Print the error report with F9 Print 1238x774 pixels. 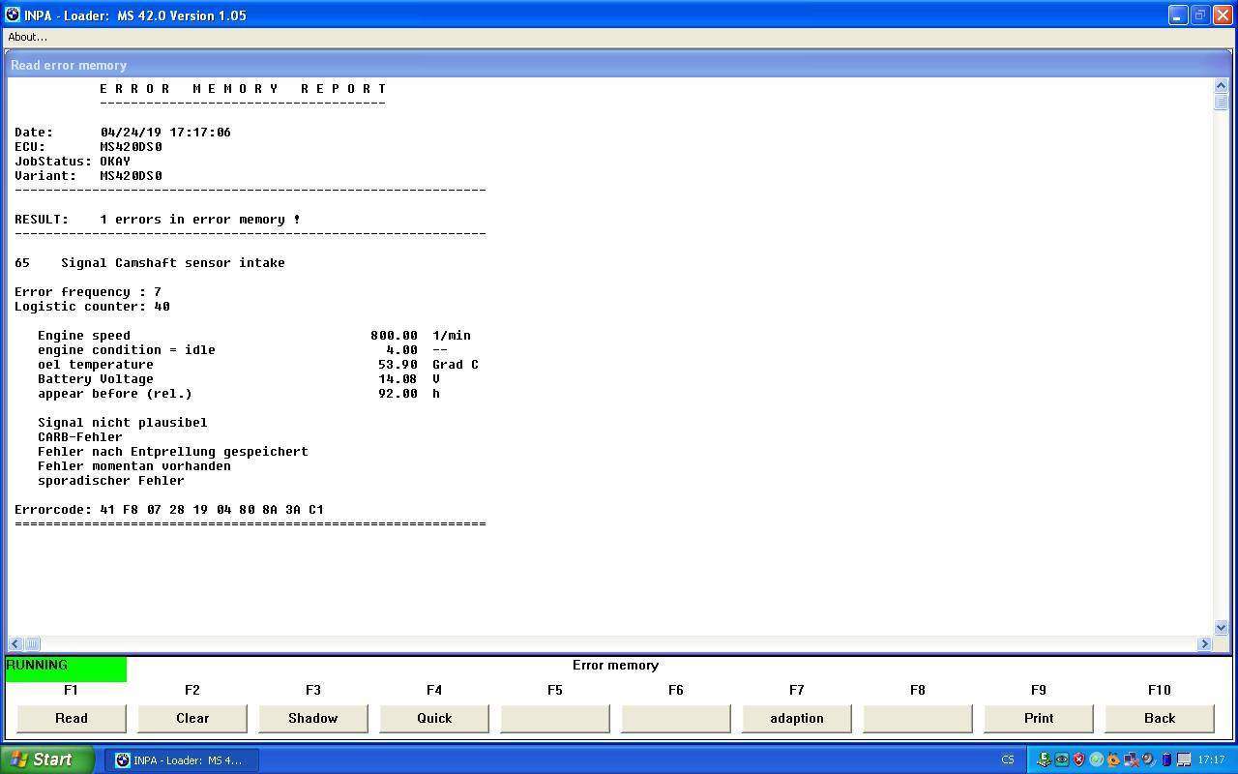(1039, 718)
